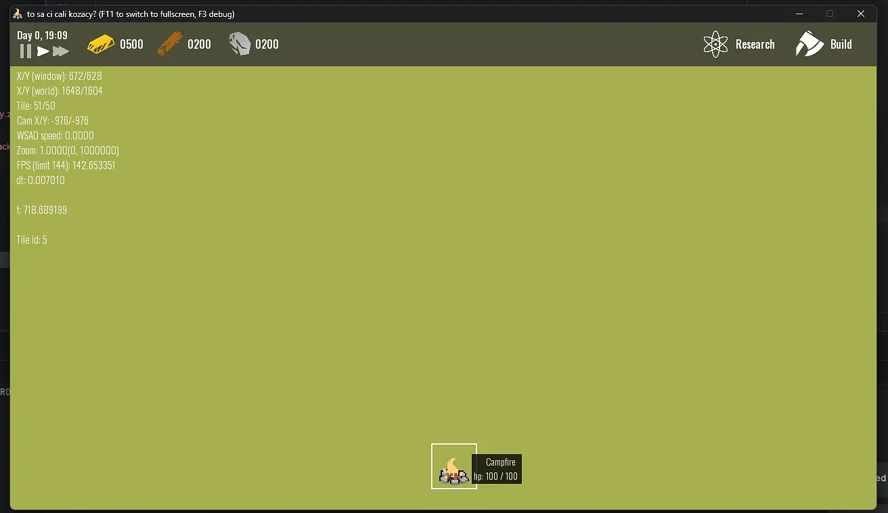Click the gold amount 0500
Viewport: 888px width, 513px height.
(x=131, y=45)
